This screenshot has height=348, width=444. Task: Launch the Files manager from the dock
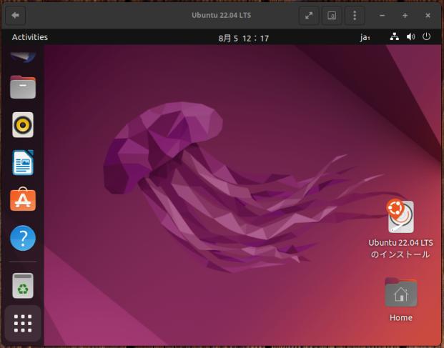pyautogui.click(x=23, y=87)
